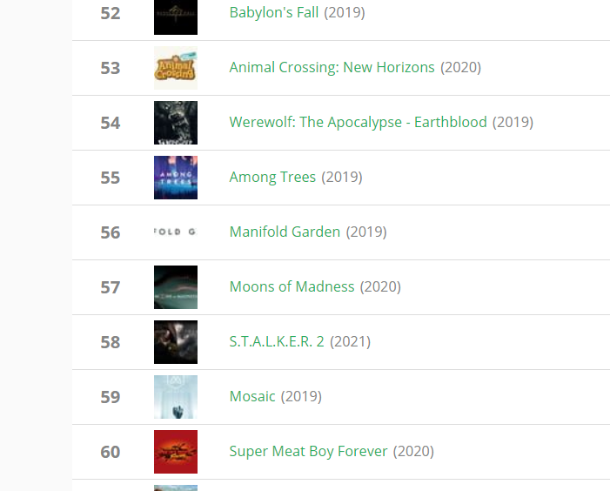The image size is (610, 491).
Task: Click the Mosaic cover thumbnail
Action: coord(176,397)
